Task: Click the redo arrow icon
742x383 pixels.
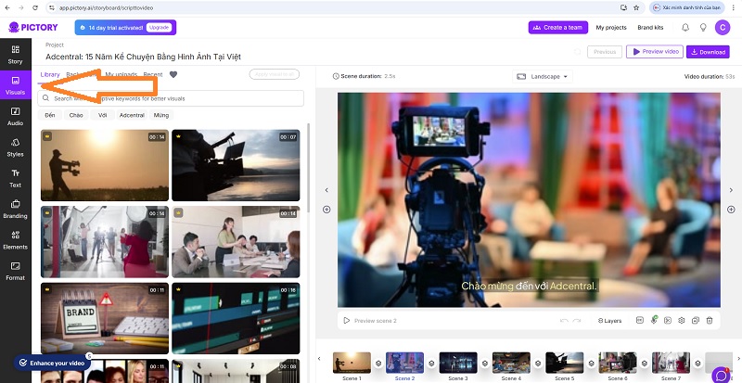Action: pos(577,321)
